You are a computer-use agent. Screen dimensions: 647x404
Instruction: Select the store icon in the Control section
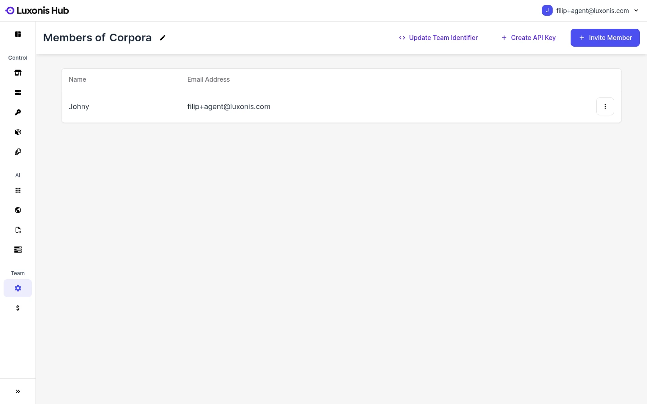18,73
